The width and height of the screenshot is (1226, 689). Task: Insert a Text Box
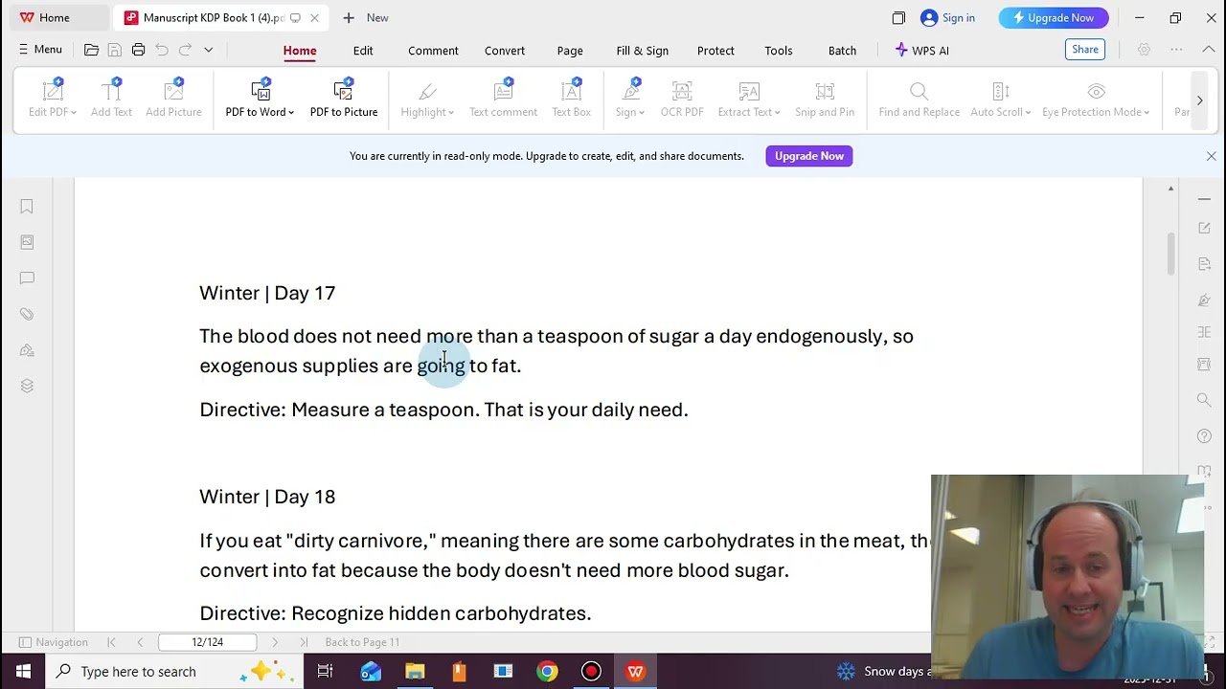click(571, 99)
